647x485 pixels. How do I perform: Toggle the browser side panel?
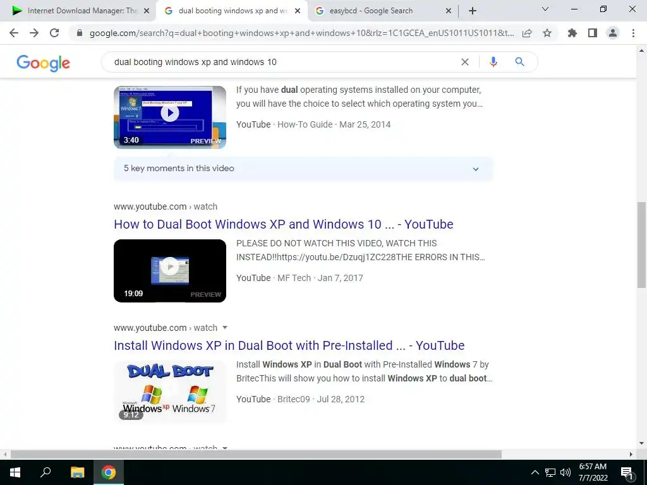[593, 33]
